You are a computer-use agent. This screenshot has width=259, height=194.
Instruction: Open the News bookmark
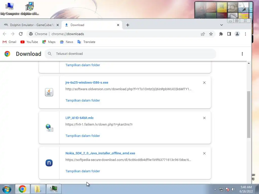point(67,42)
